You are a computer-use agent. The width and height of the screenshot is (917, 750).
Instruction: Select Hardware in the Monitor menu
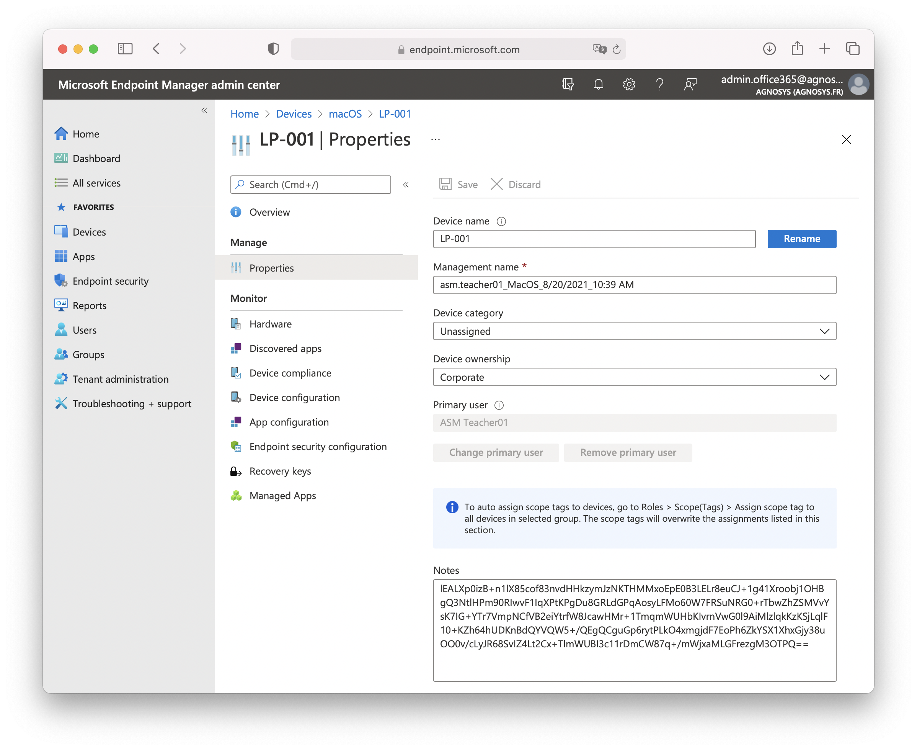pos(270,324)
